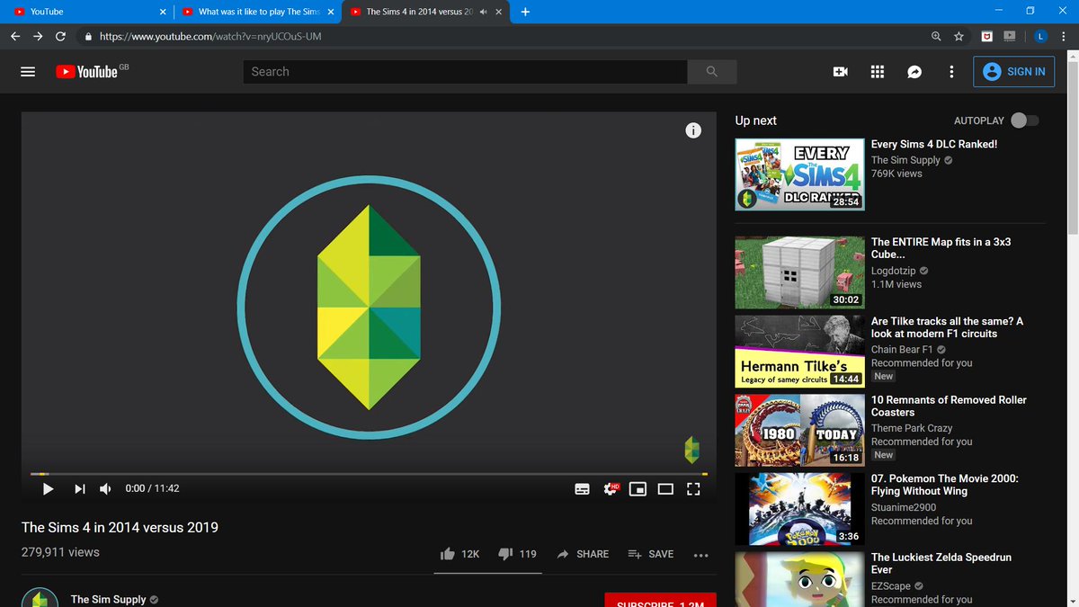This screenshot has height=607, width=1079.
Task: Open Removed Roller Coasters thumbnail
Action: [x=799, y=430]
